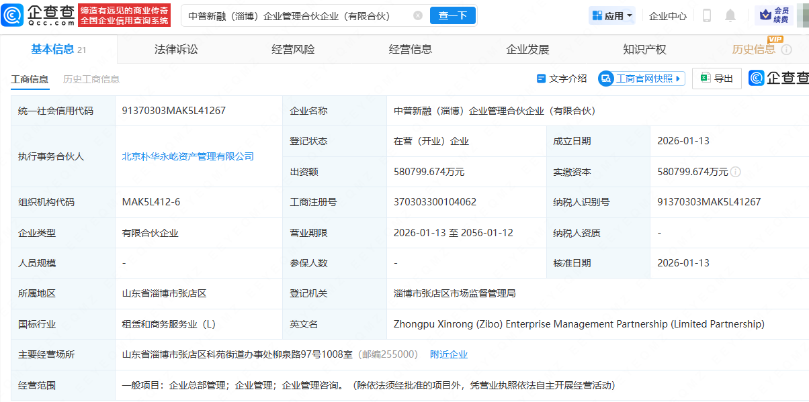This screenshot has width=809, height=402.
Task: Click the Qcc.com logo in the header
Action: click(x=38, y=15)
